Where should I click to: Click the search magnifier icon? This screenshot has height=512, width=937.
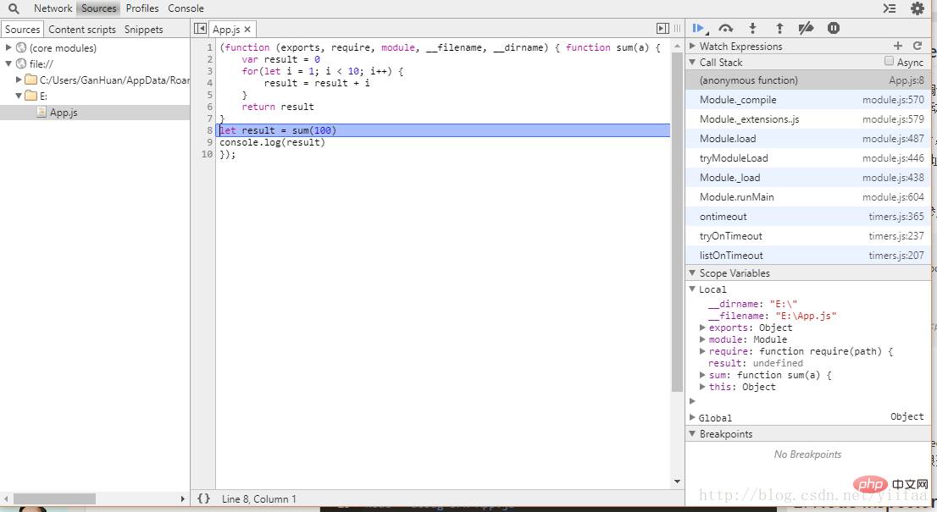(x=14, y=8)
